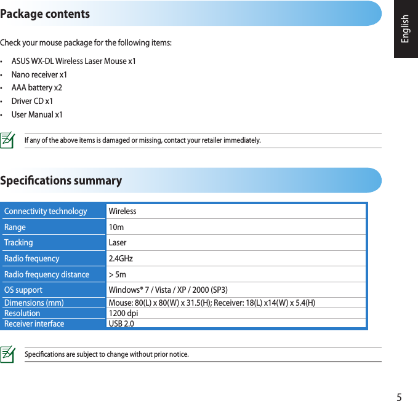Click the damaged or missing items note text
The height and width of the screenshot is (401, 418).
pos(143,140)
